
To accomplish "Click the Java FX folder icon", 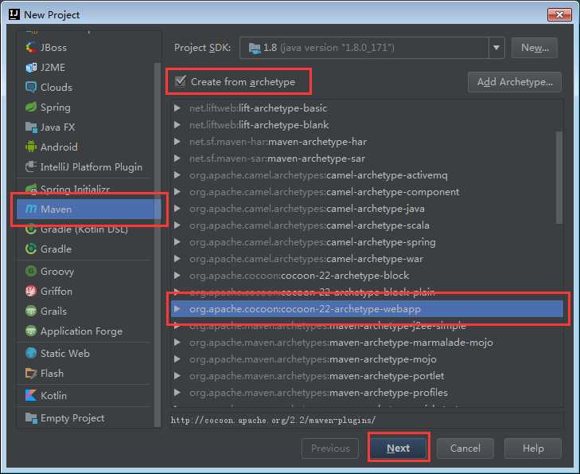I will point(31,127).
